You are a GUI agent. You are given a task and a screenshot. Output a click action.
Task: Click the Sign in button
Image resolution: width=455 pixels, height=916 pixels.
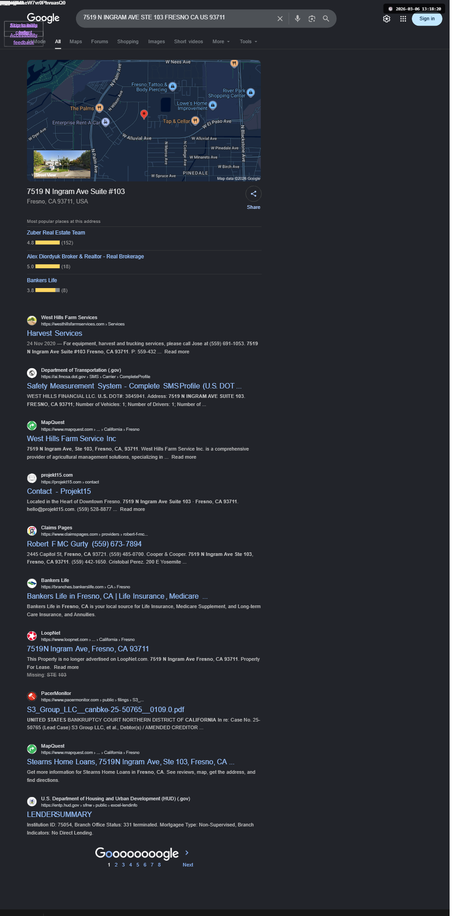[427, 19]
